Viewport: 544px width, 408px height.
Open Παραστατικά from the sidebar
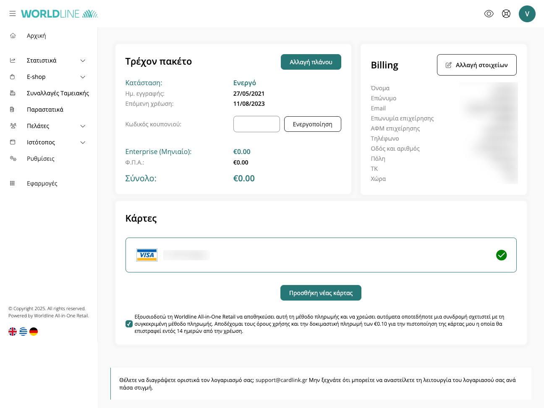(x=45, y=110)
